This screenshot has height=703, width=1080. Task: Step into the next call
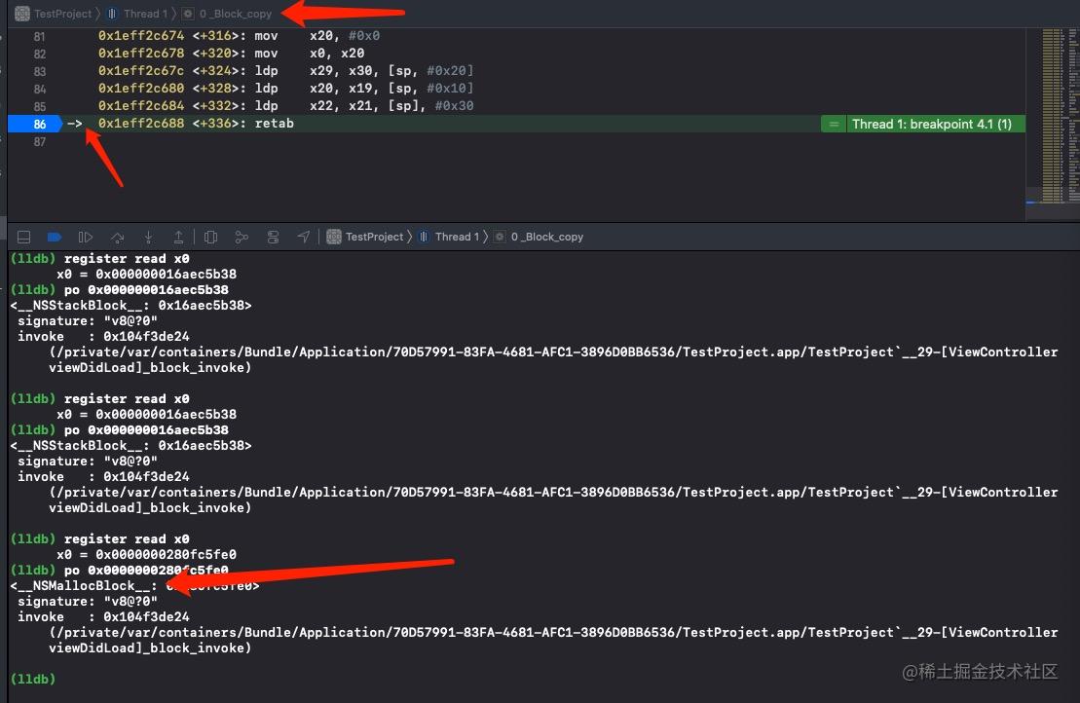tap(148, 237)
